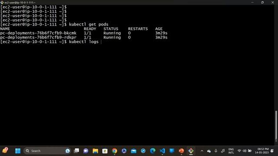The image size is (278, 156).
Task: Switch to Google Chrome on the taskbar
Action: 115,151
